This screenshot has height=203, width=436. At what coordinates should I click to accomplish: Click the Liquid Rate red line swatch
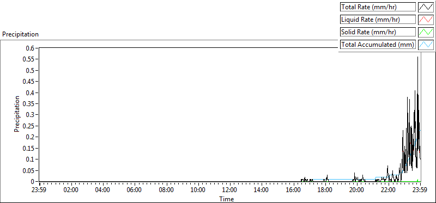point(426,20)
